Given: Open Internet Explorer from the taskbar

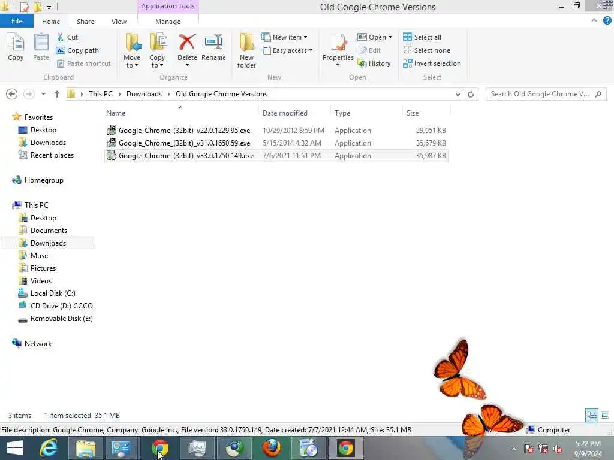Looking at the screenshot, I should [x=49, y=448].
